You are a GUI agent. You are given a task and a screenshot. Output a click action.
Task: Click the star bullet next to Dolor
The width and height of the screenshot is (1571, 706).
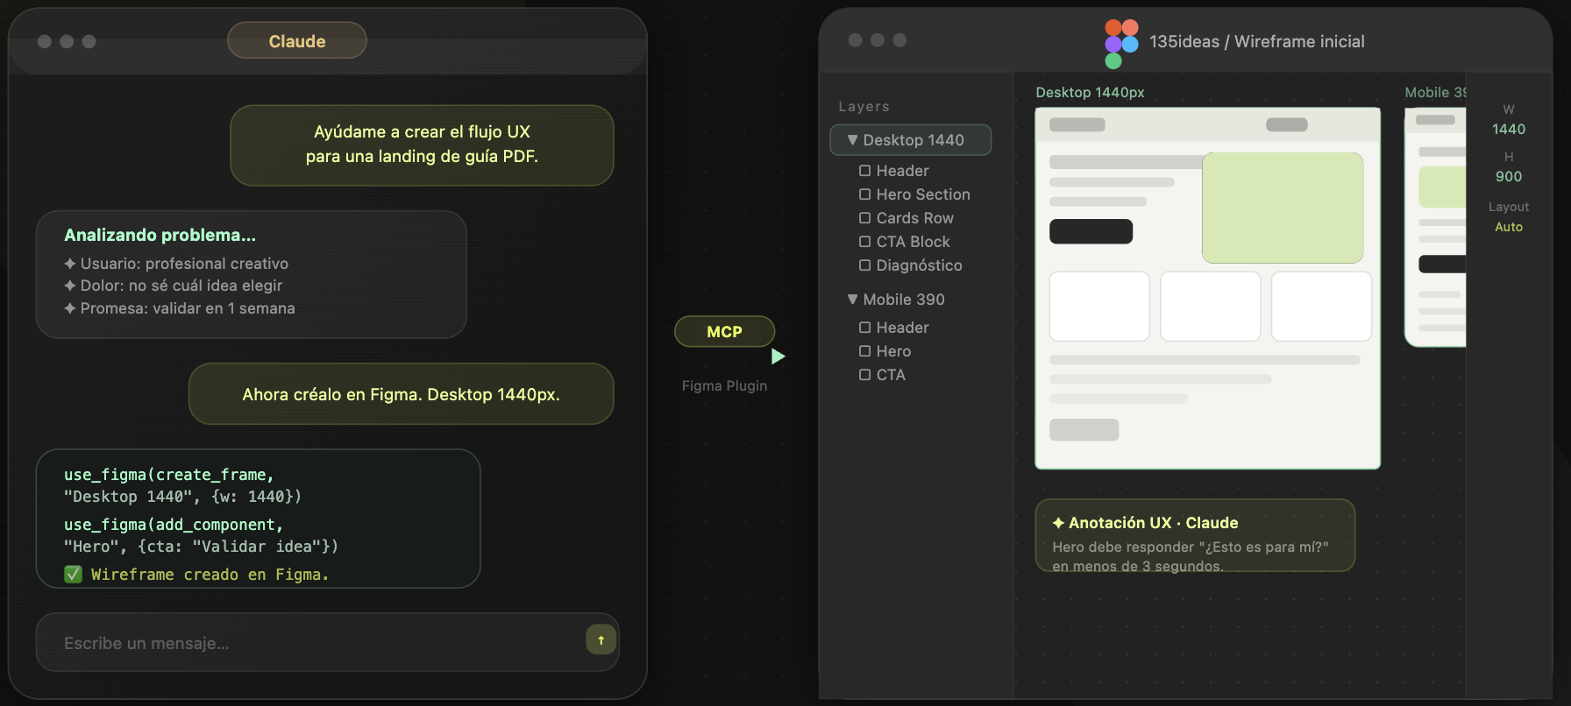pyautogui.click(x=70, y=286)
